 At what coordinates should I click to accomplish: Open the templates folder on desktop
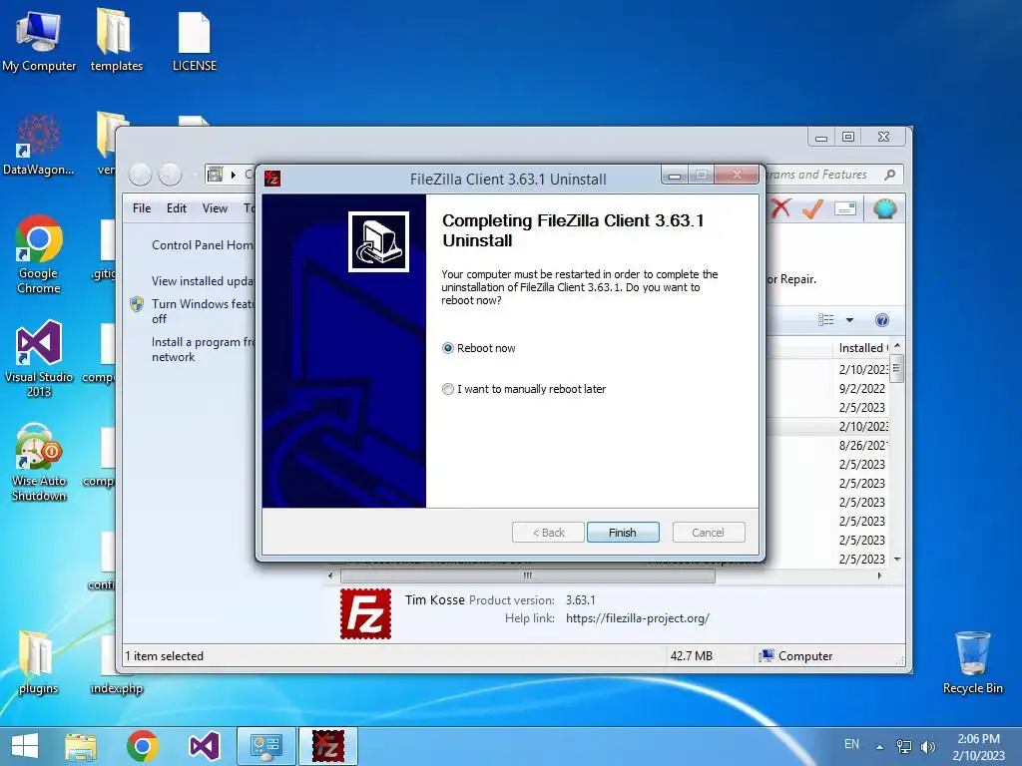click(116, 40)
